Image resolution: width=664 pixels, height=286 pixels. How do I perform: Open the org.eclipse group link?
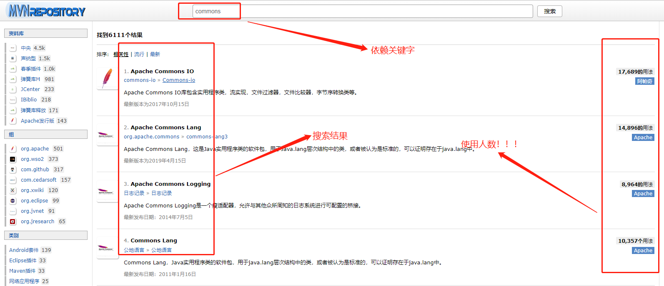[35, 201]
